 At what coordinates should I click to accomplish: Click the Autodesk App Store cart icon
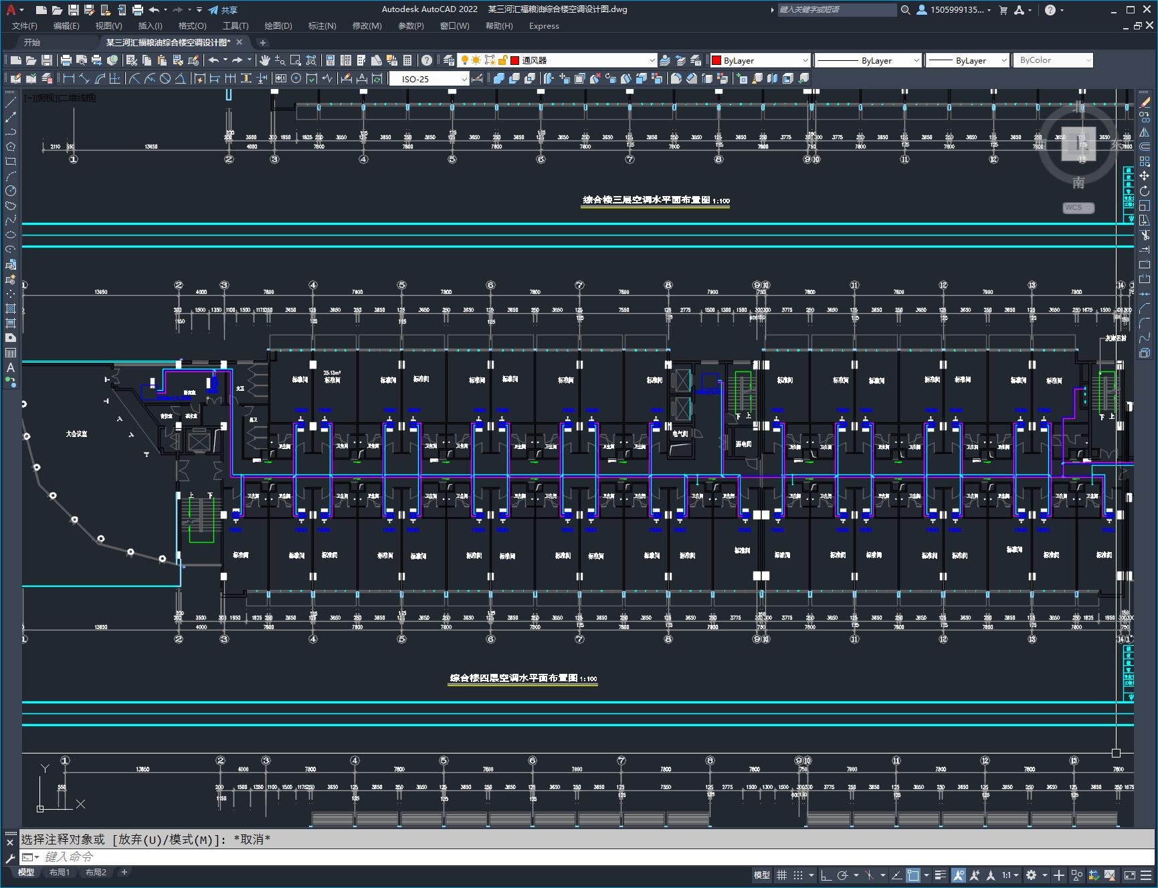pos(1003,10)
